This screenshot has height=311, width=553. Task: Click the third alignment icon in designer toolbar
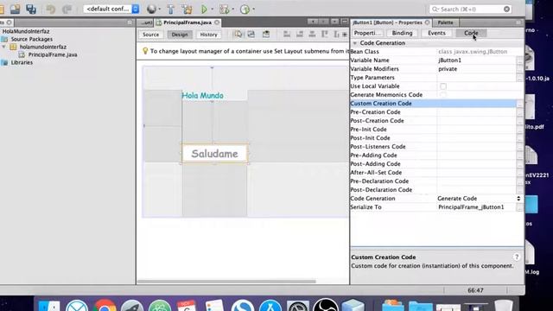[x=312, y=35]
